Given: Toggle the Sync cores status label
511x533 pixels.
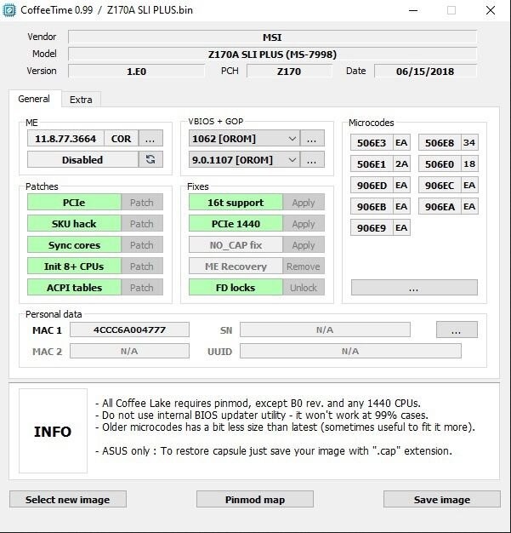Looking at the screenshot, I should click(x=74, y=244).
